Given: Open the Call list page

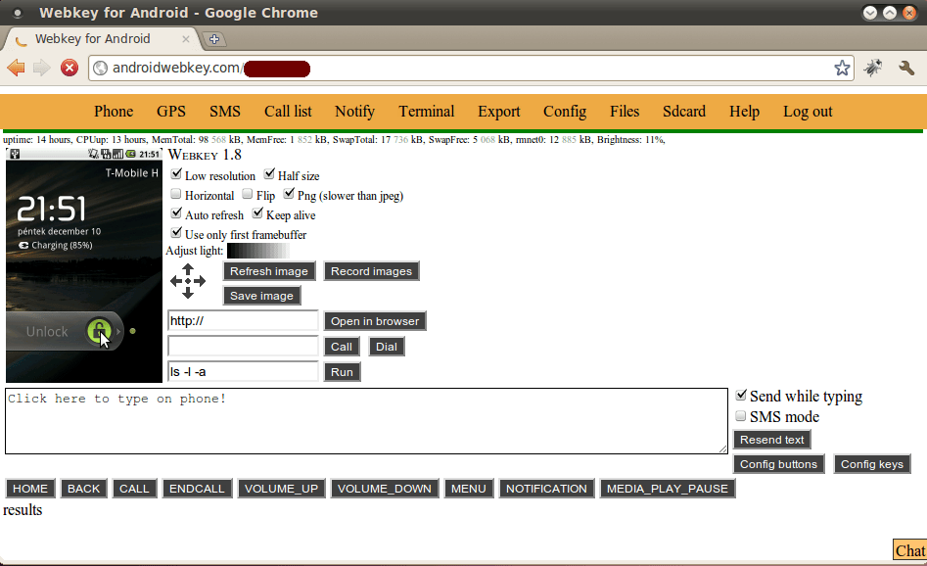Looking at the screenshot, I should pyautogui.click(x=288, y=112).
